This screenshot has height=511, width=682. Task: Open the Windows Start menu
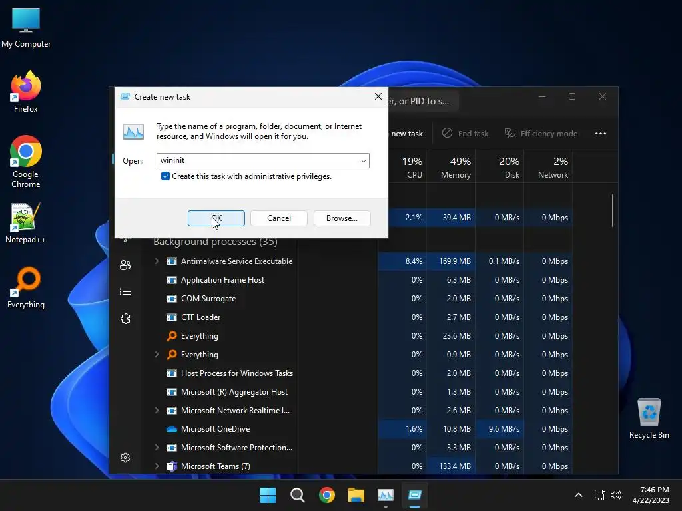(x=268, y=495)
